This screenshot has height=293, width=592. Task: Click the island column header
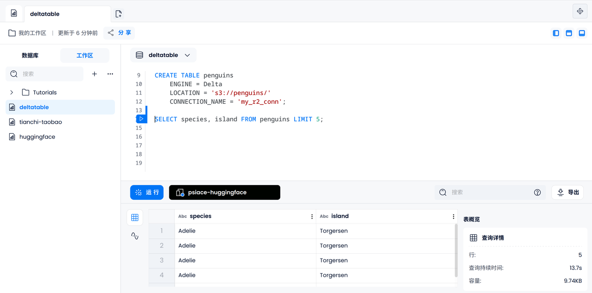click(387, 216)
